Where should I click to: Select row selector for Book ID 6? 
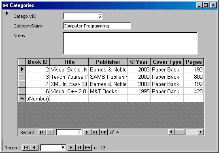22,91
